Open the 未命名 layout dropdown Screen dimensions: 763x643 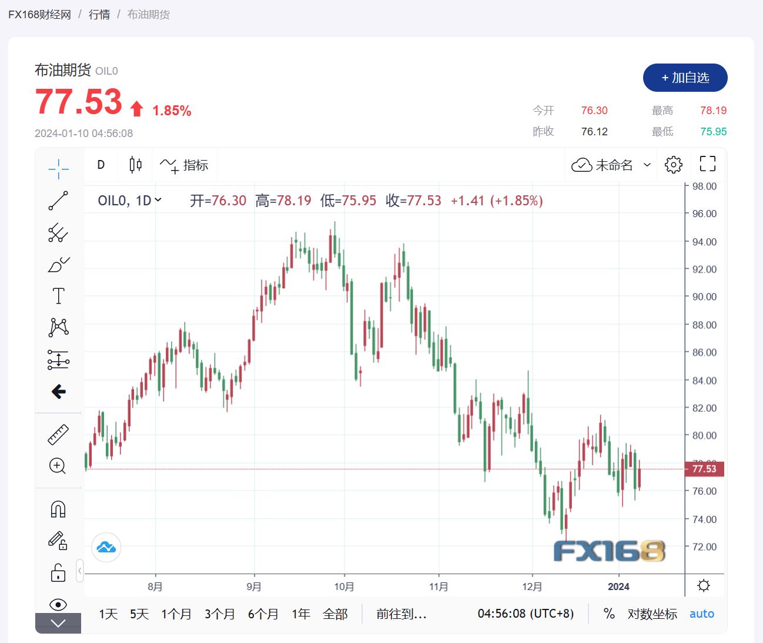tap(611, 165)
